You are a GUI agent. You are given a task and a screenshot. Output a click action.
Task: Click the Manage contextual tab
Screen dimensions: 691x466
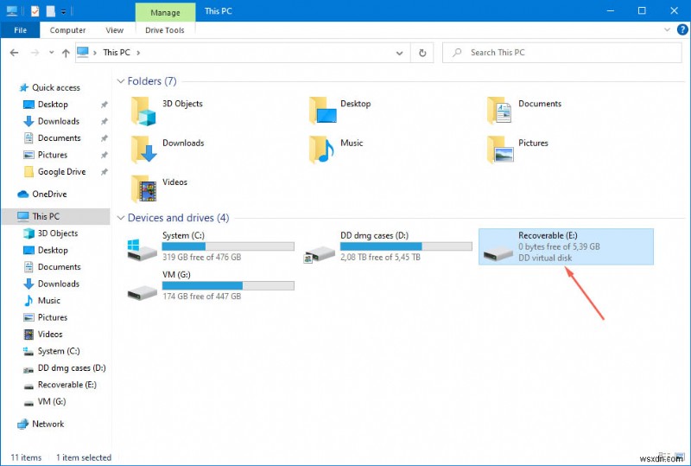(165, 12)
